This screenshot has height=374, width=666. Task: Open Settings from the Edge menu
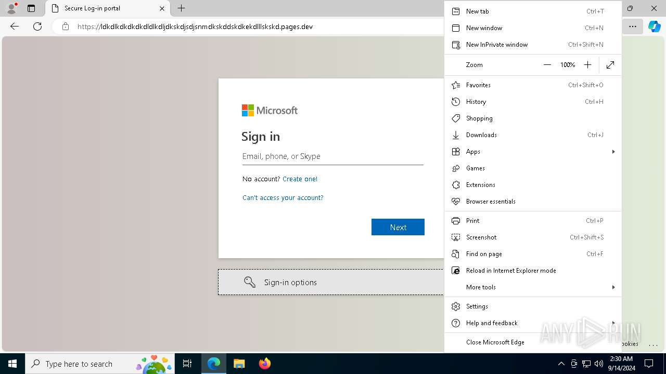pos(533,306)
